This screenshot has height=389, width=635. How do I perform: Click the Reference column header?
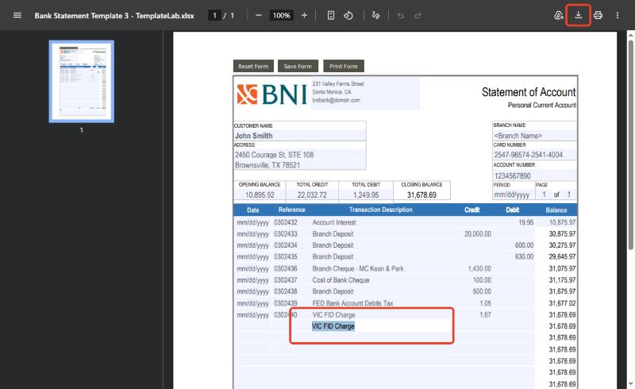coord(291,210)
